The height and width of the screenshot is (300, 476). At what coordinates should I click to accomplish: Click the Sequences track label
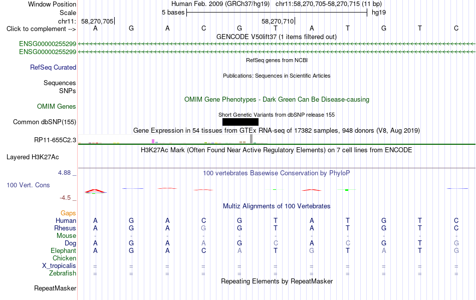point(60,83)
